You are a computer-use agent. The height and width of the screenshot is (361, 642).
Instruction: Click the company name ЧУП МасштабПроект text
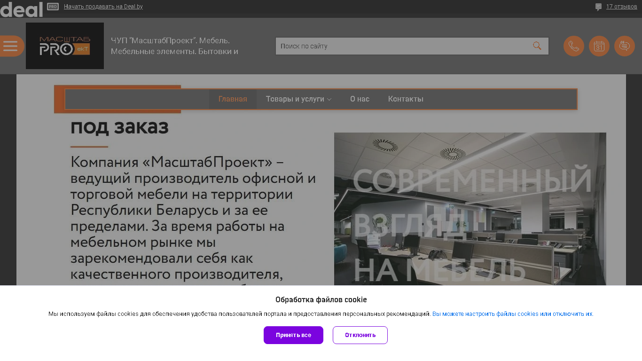(175, 46)
